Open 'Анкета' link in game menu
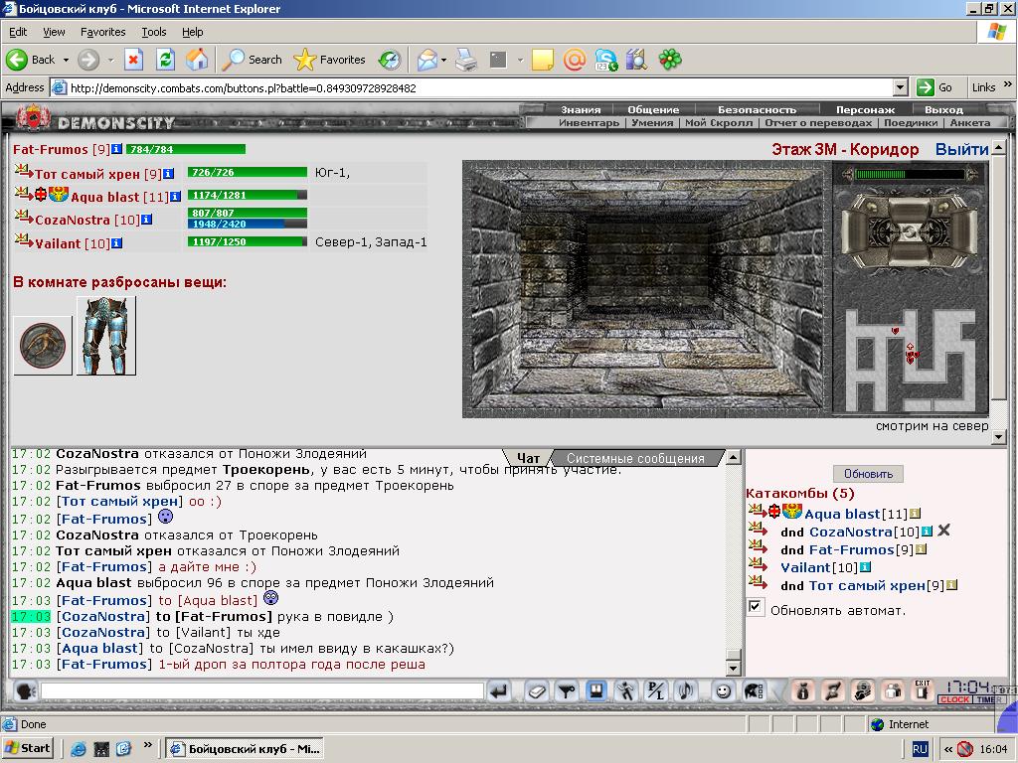The image size is (1018, 763). tap(970, 122)
